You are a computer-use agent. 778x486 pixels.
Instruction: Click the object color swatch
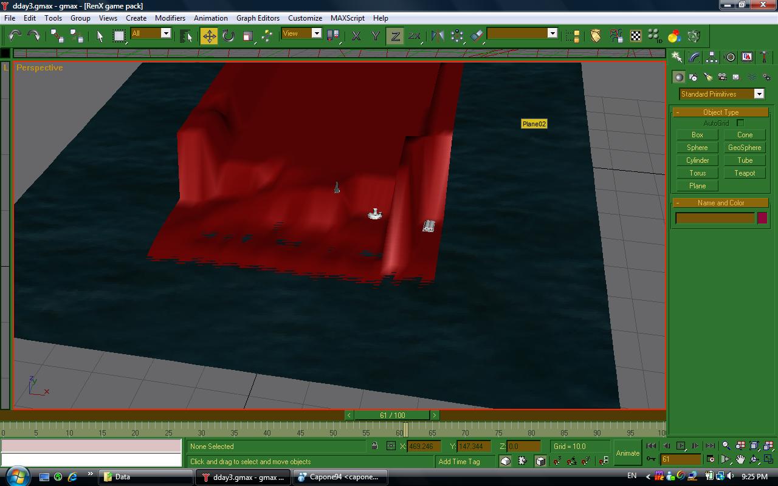(762, 218)
